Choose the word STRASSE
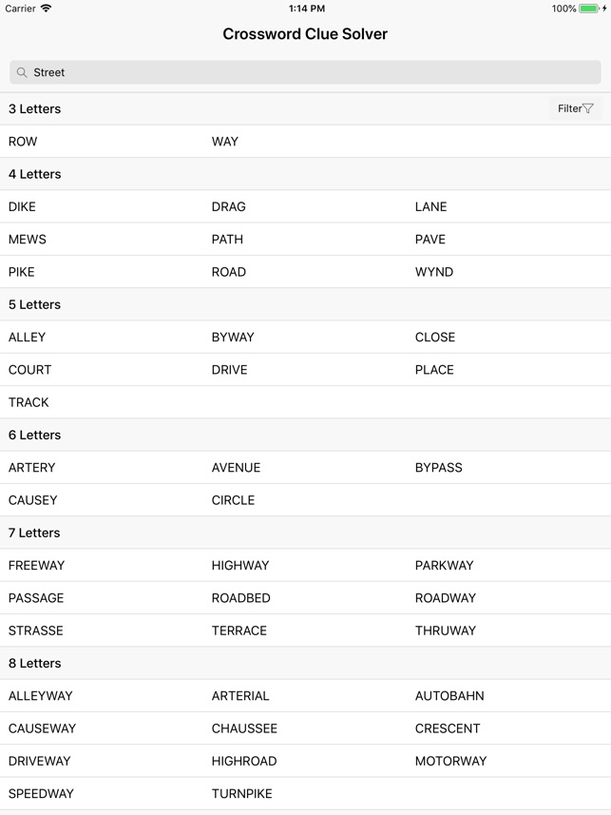The height and width of the screenshot is (815, 611). [36, 631]
